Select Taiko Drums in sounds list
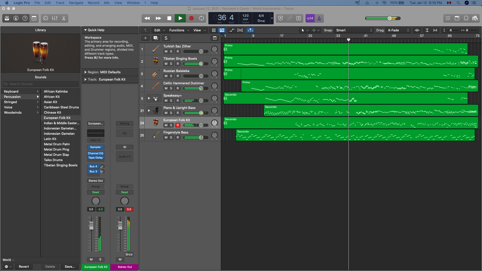Screen dimensions: 482x271 (x=53, y=160)
